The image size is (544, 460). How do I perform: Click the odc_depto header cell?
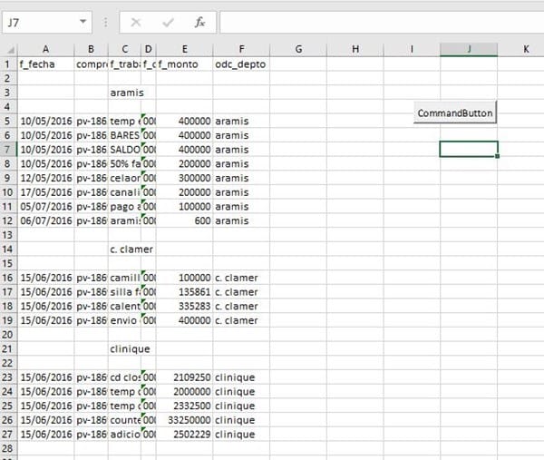241,64
